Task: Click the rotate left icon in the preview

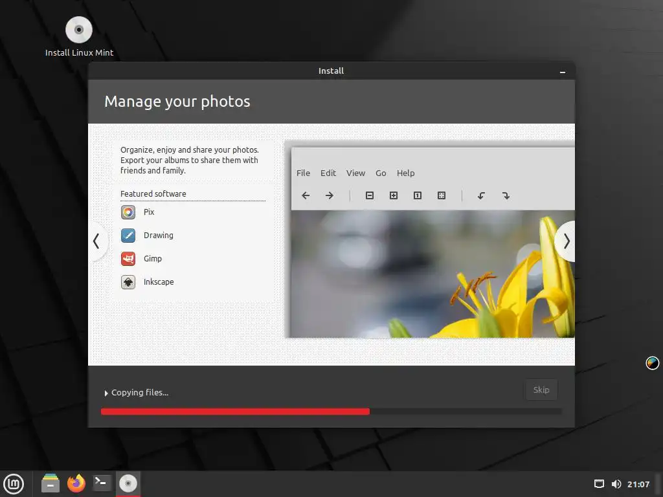Action: 481,195
